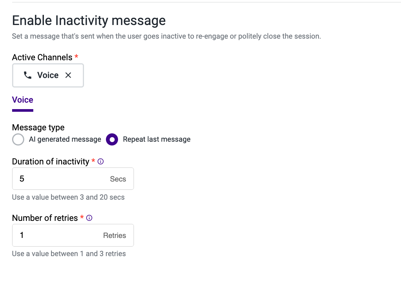Focus the Duration of inactivity input field
The height and width of the screenshot is (294, 401).
point(73,179)
